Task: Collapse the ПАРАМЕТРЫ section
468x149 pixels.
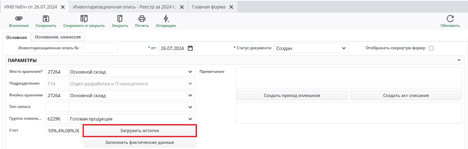Action: click(x=459, y=60)
